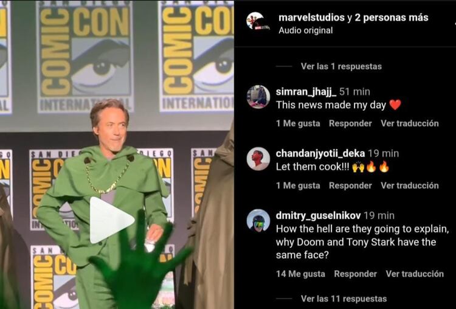
Task: Translate the Doom and Tony Stark comment
Action: (415, 274)
